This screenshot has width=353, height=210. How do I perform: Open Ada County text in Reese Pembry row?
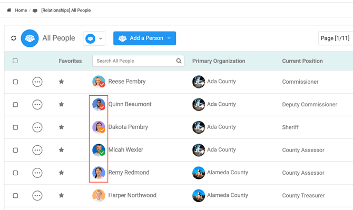[221, 82]
